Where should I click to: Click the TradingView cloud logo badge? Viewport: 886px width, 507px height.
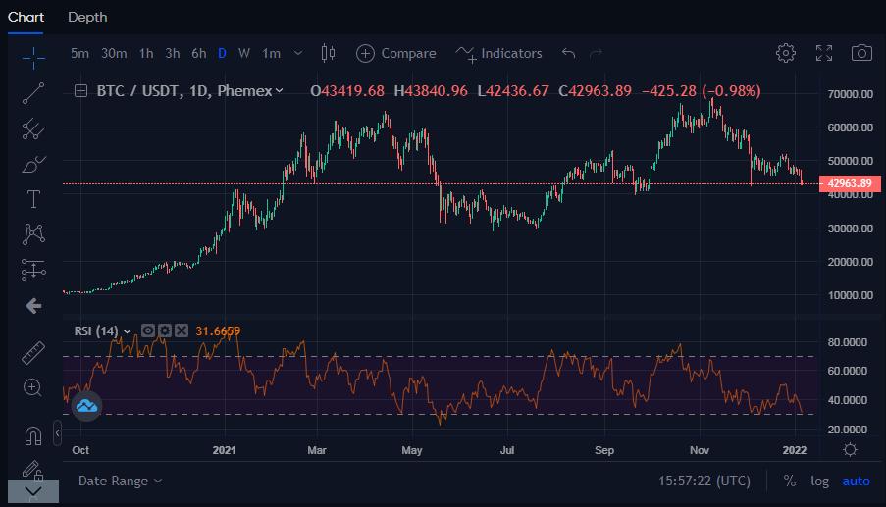(87, 405)
